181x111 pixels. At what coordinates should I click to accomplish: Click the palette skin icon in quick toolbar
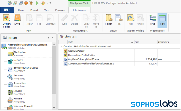[43, 3]
